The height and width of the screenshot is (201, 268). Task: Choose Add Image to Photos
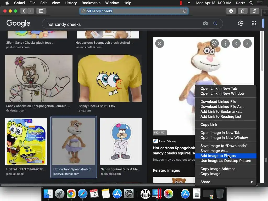(226, 156)
